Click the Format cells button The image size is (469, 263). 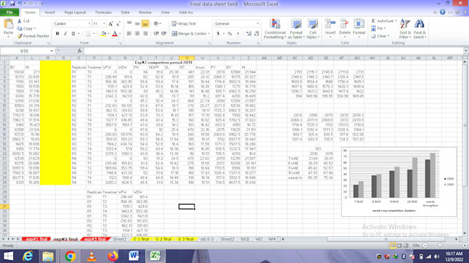tap(359, 28)
